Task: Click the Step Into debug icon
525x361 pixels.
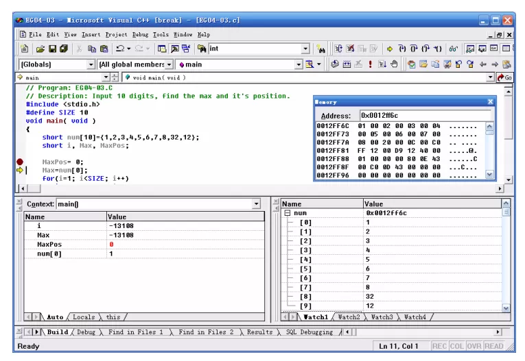Action: tap(402, 49)
